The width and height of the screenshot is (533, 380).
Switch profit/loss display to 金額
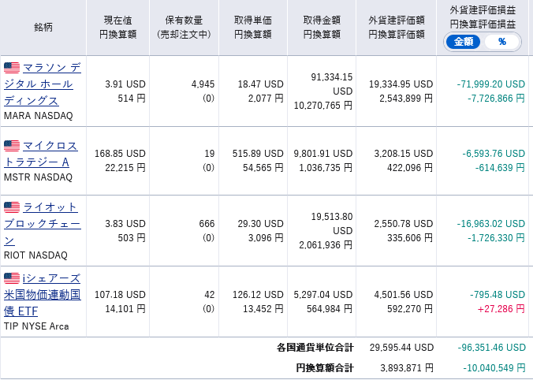tap(463, 42)
